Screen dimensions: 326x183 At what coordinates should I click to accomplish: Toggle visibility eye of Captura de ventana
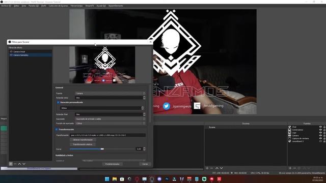point(320,138)
